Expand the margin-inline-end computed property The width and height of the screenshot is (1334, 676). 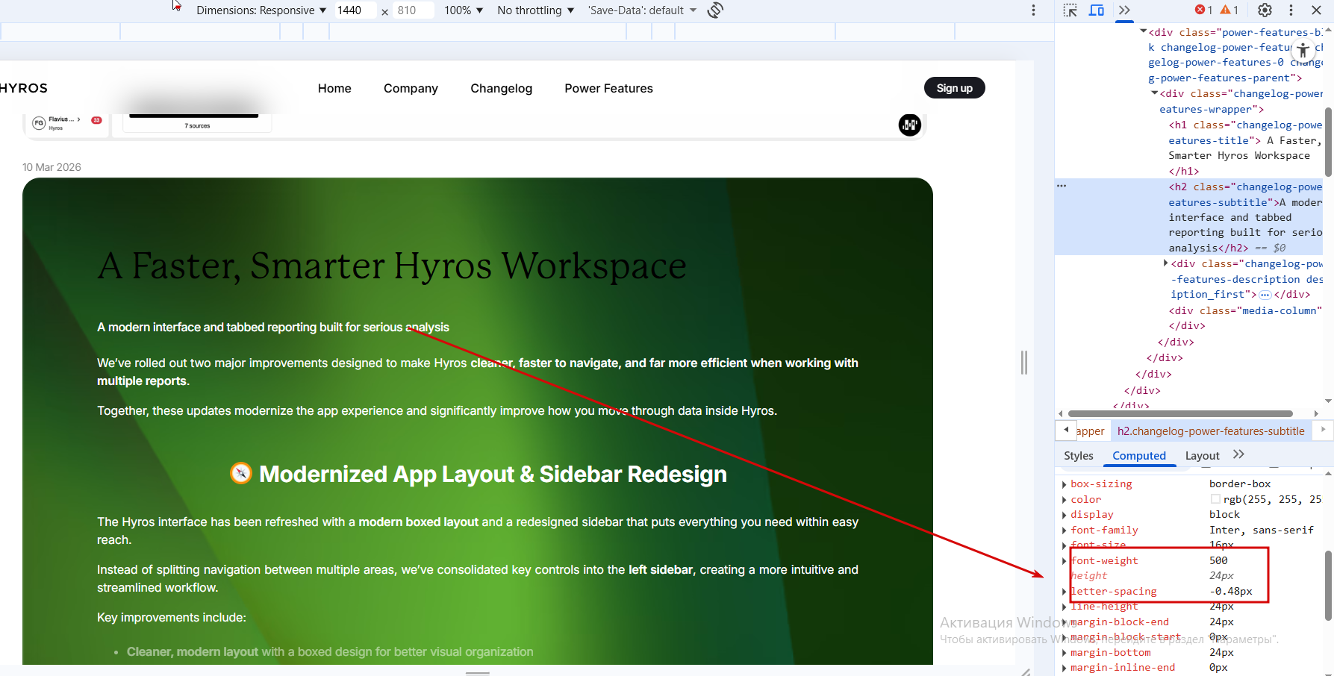1064,668
